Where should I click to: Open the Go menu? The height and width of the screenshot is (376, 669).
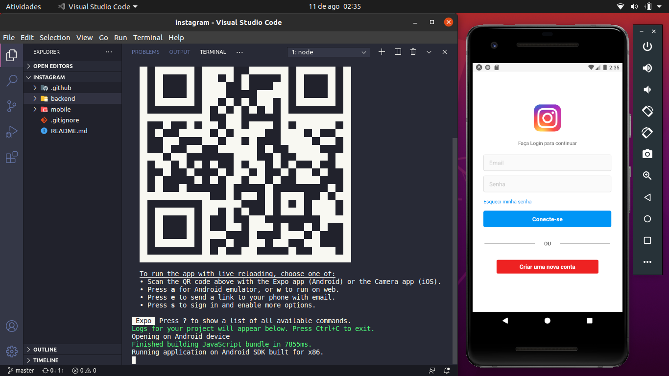tap(103, 38)
